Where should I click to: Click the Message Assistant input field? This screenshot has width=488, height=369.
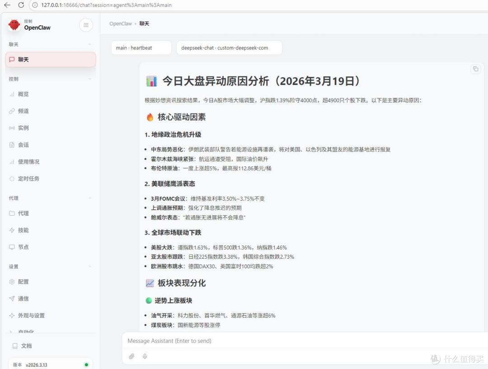click(305, 341)
